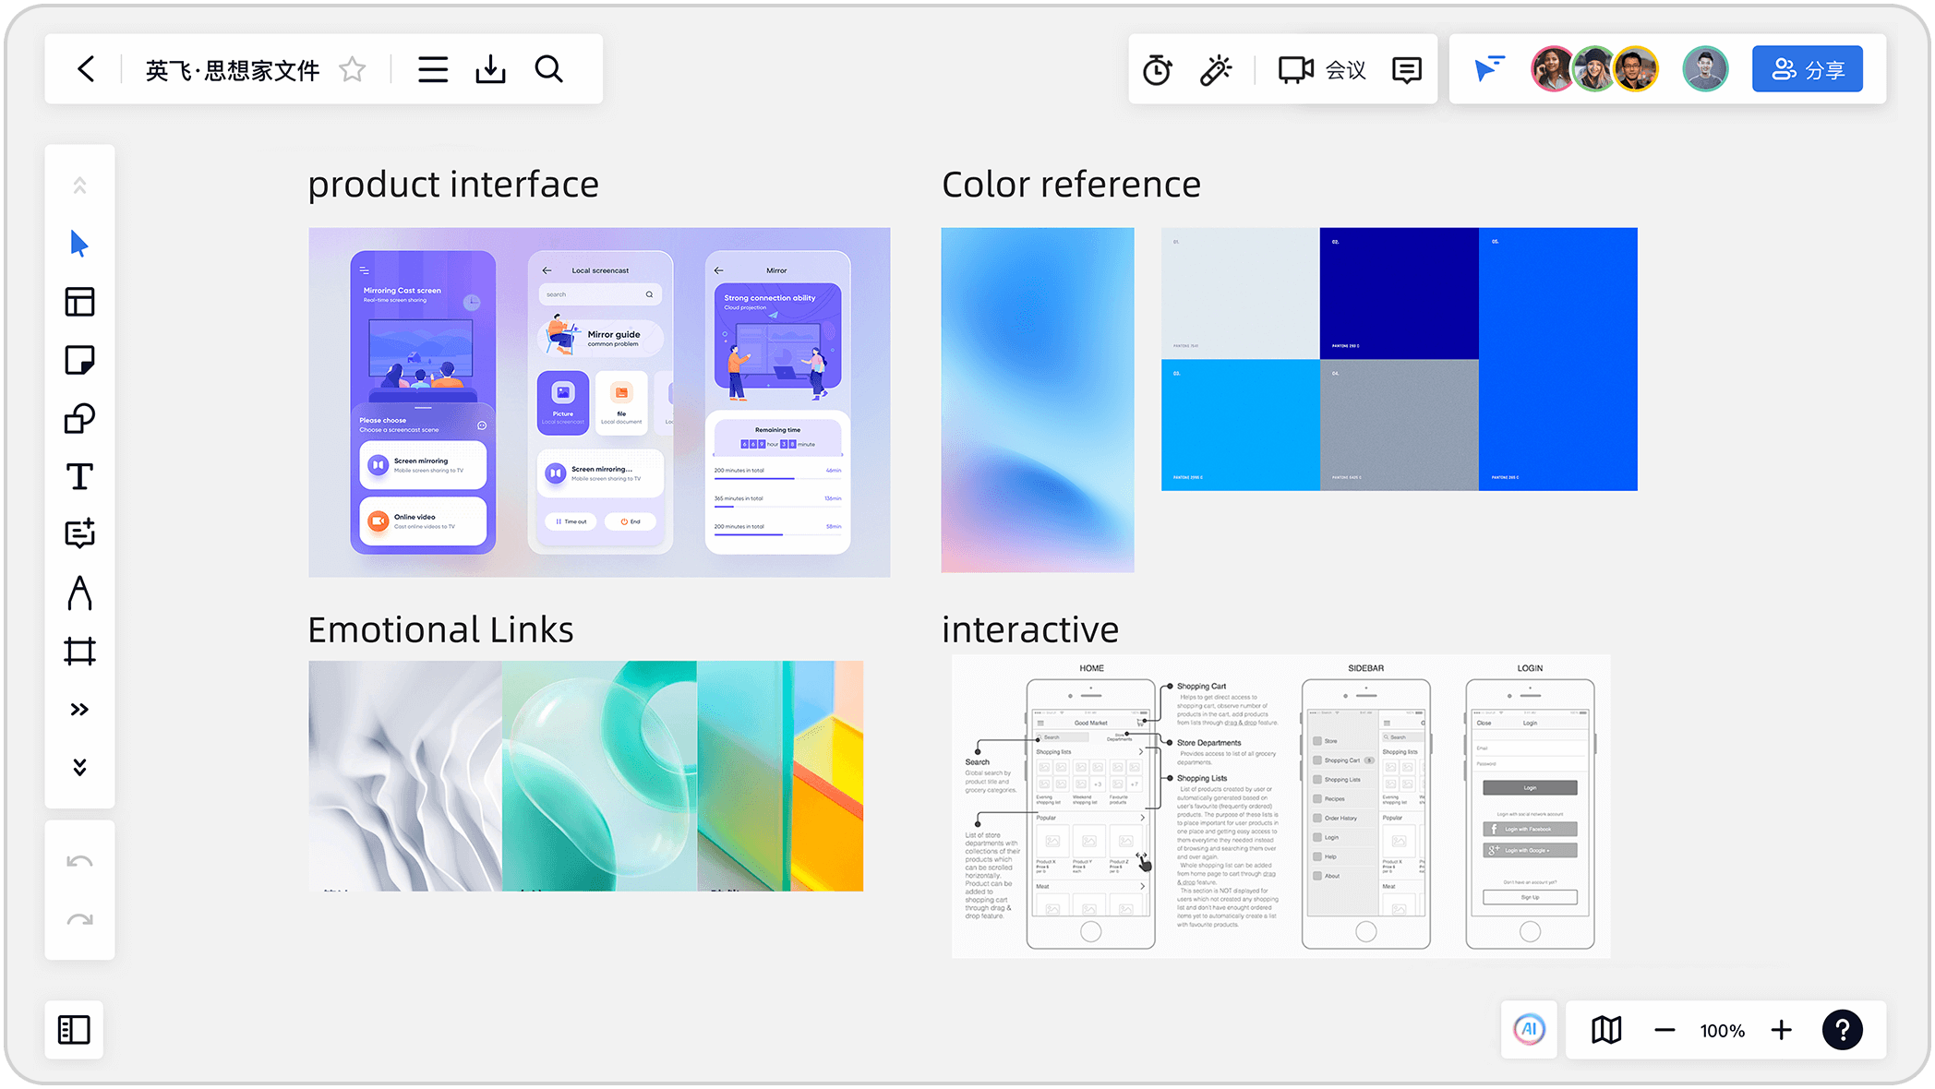Open the templates layout tool
Image resolution: width=1935 pixels, height=1089 pixels.
tap(79, 302)
